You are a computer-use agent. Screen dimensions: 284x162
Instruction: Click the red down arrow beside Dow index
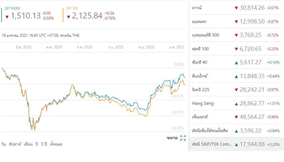point(236,8)
